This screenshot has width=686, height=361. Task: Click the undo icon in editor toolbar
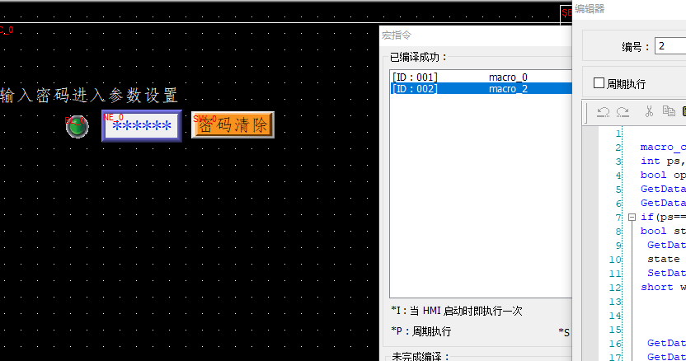point(604,111)
